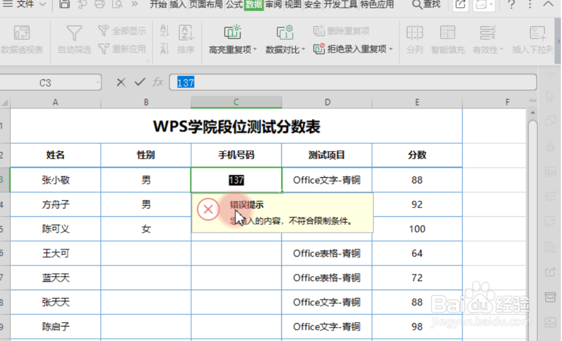562x341 pixels.
Task: Open the 特色应用 tab
Action: (377, 4)
